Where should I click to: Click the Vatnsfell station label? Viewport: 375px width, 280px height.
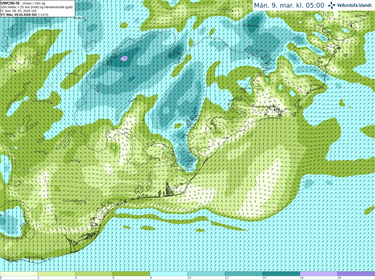(9, 134)
